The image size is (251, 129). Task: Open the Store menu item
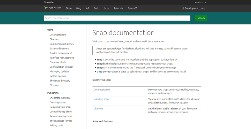pos(69,8)
